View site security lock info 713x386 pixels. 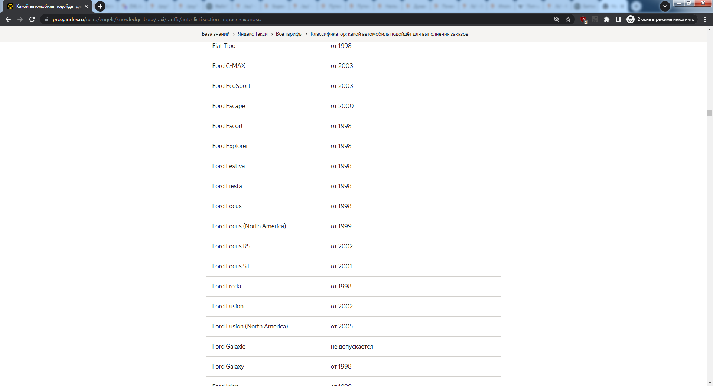[x=46, y=19]
